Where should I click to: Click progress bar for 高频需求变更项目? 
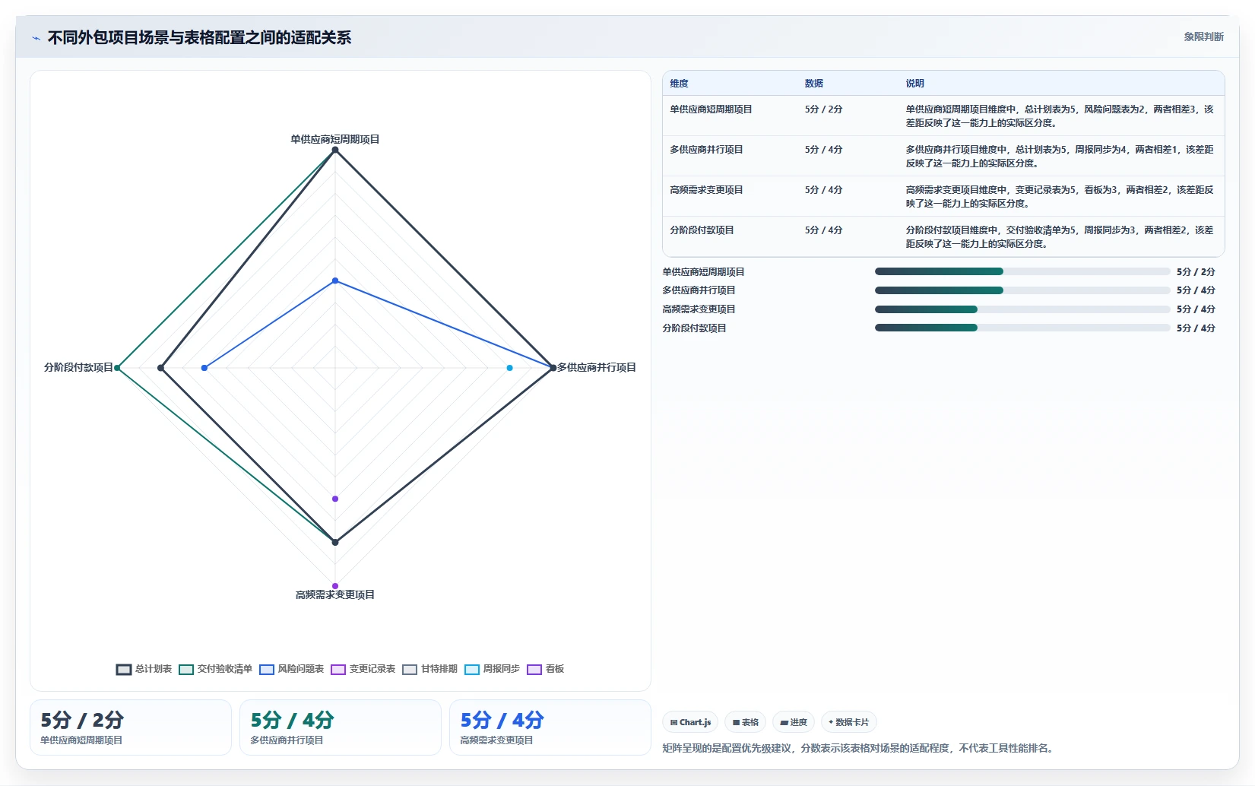click(1022, 309)
